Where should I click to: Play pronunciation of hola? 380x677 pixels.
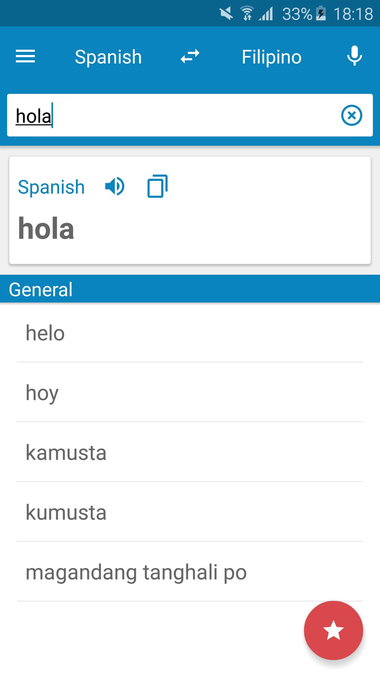(x=115, y=186)
